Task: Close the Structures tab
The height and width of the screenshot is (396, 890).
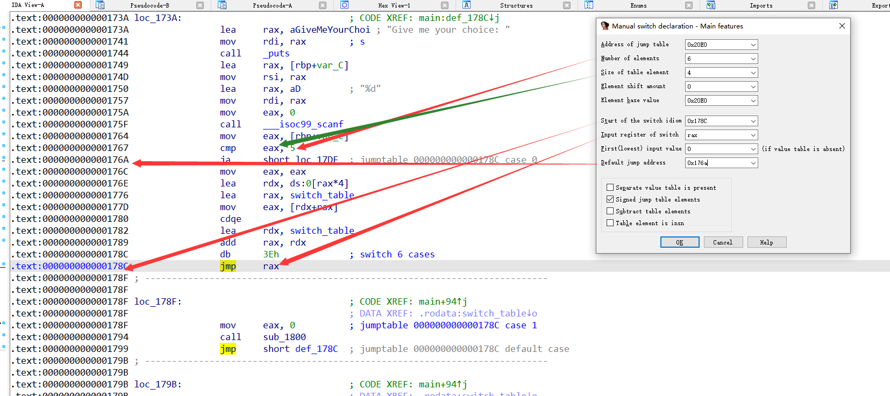Action: (567, 5)
